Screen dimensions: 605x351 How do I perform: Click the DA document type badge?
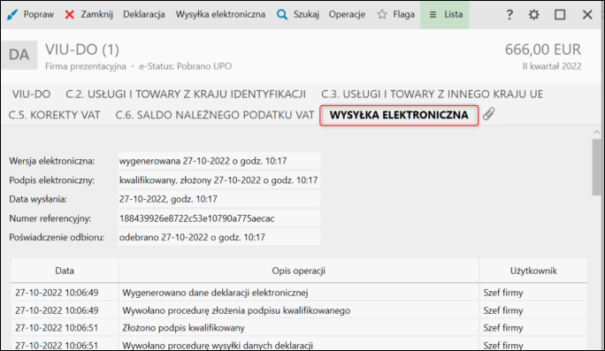pyautogui.click(x=19, y=55)
